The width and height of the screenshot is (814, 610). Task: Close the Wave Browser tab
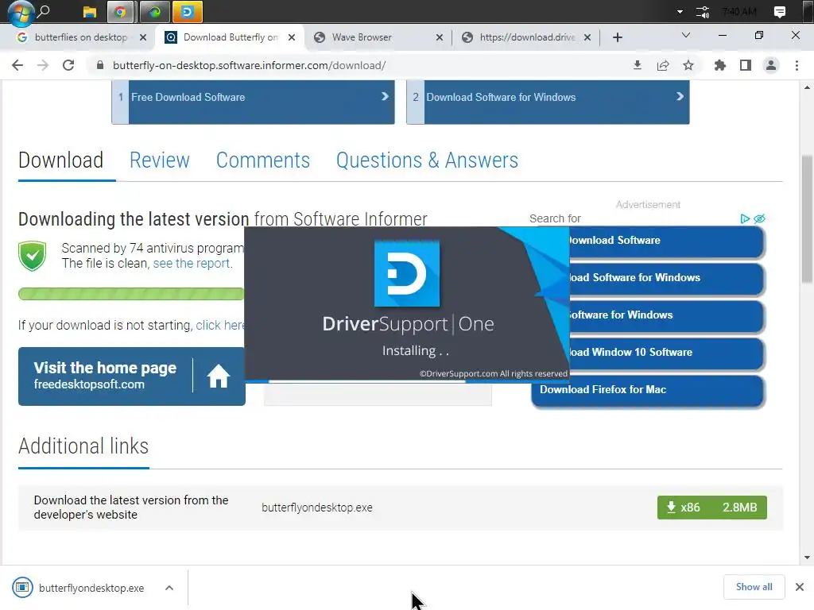(x=439, y=37)
